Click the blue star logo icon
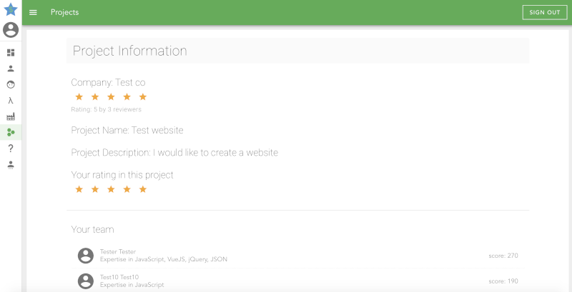Viewport: 572px width, 292px height. pos(11,9)
